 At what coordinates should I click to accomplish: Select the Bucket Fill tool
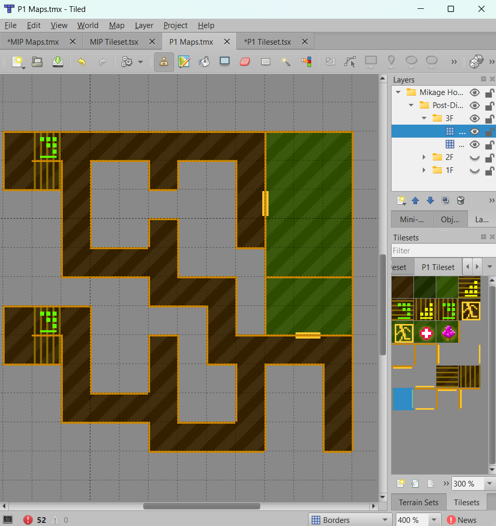[204, 62]
